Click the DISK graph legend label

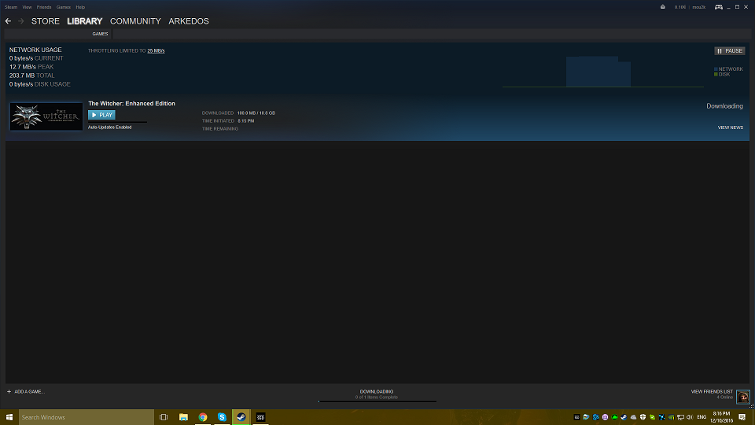[x=724, y=74]
